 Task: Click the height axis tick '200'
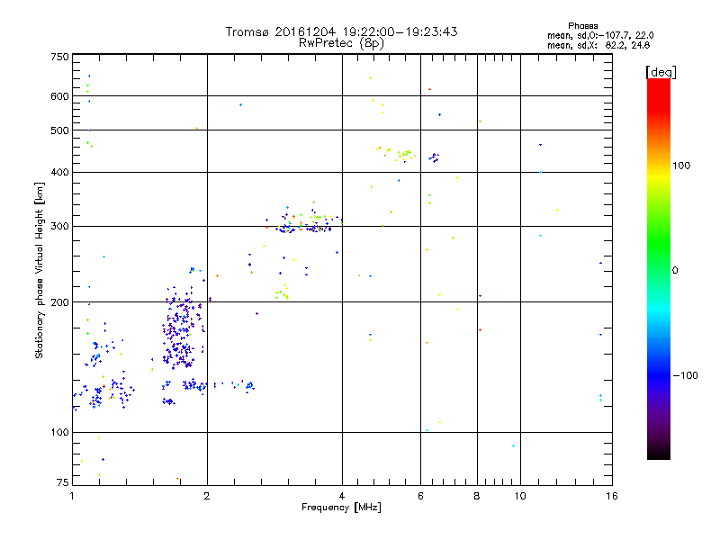pos(59,302)
